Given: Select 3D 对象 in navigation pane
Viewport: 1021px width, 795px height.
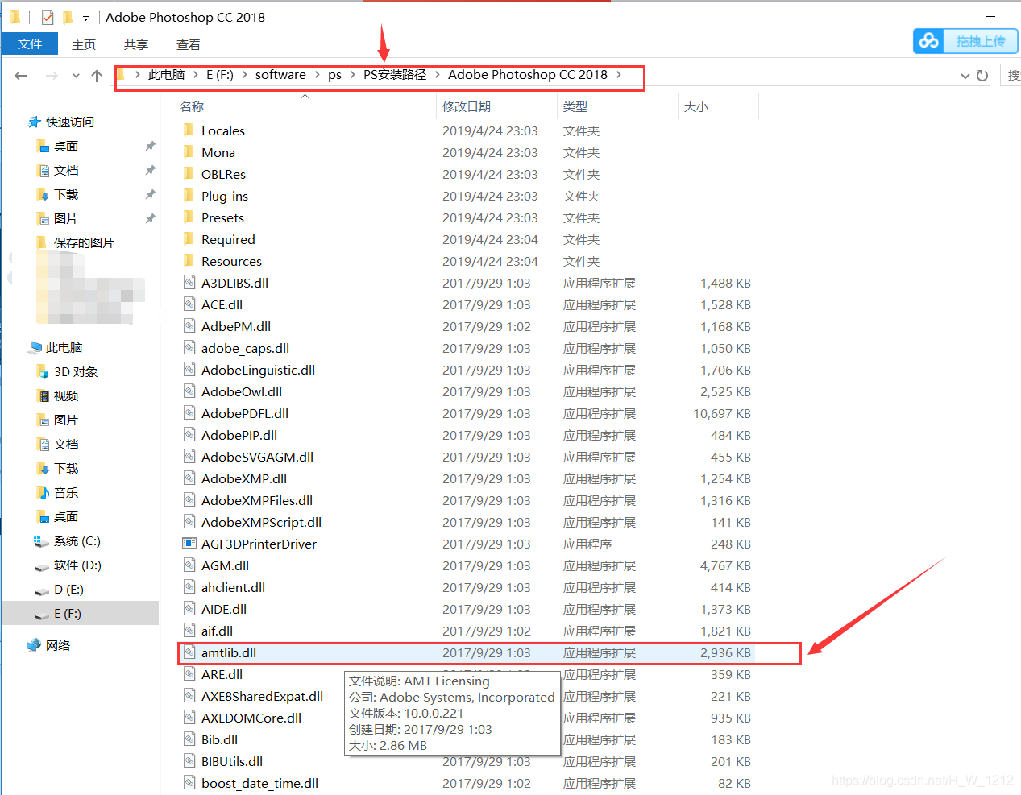Looking at the screenshot, I should coord(76,372).
